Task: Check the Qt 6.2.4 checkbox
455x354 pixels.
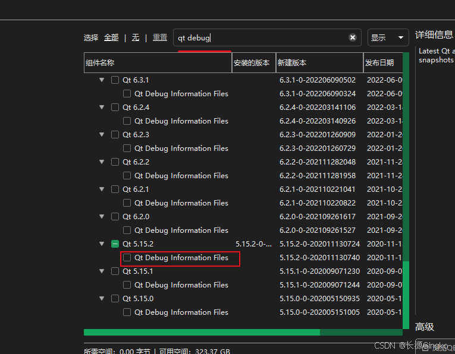Action: [x=115, y=107]
